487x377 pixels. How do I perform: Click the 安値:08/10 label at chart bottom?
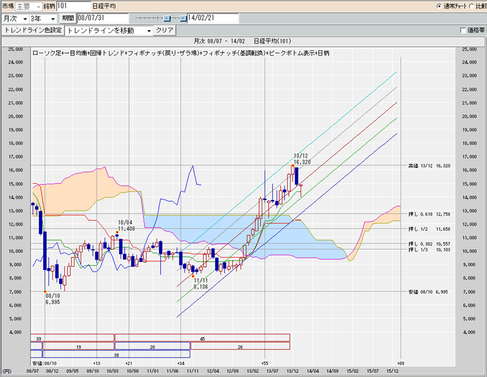coord(44,364)
